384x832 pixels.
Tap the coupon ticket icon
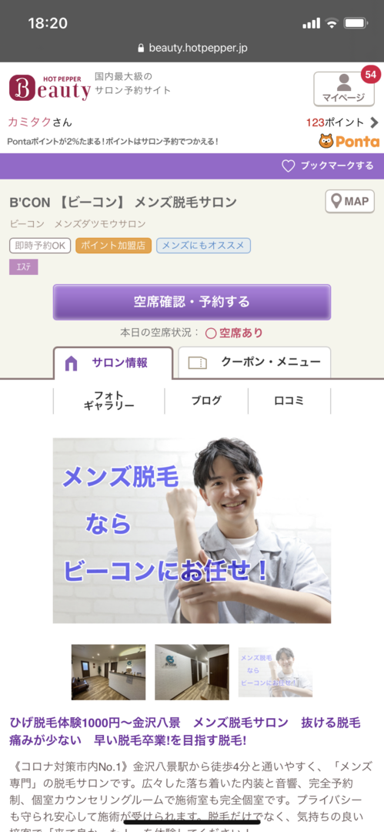tap(197, 363)
